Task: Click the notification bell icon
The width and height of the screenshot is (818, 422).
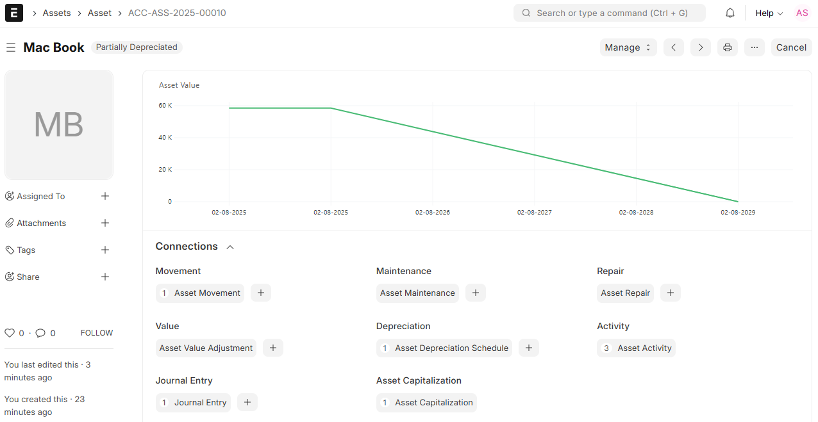Action: [730, 13]
